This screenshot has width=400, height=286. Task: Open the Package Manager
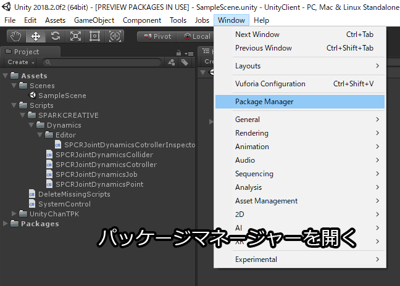pos(300,102)
